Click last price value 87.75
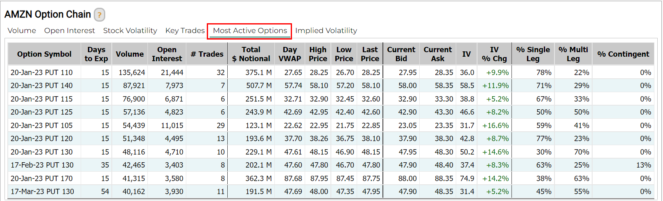Image resolution: width=663 pixels, height=201 pixels. pos(371,178)
